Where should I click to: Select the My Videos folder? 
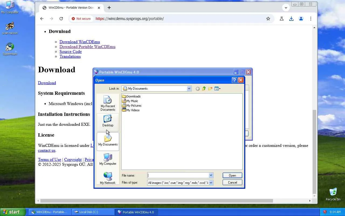[131, 110]
